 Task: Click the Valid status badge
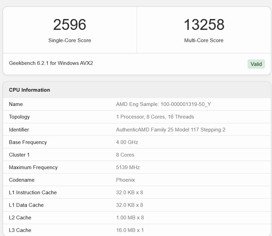point(256,64)
